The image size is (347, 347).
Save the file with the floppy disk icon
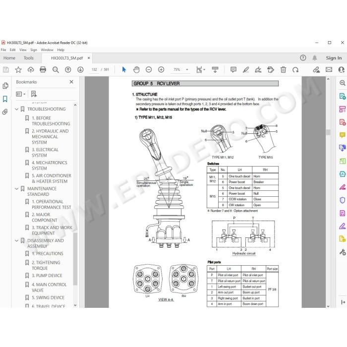coord(6,70)
